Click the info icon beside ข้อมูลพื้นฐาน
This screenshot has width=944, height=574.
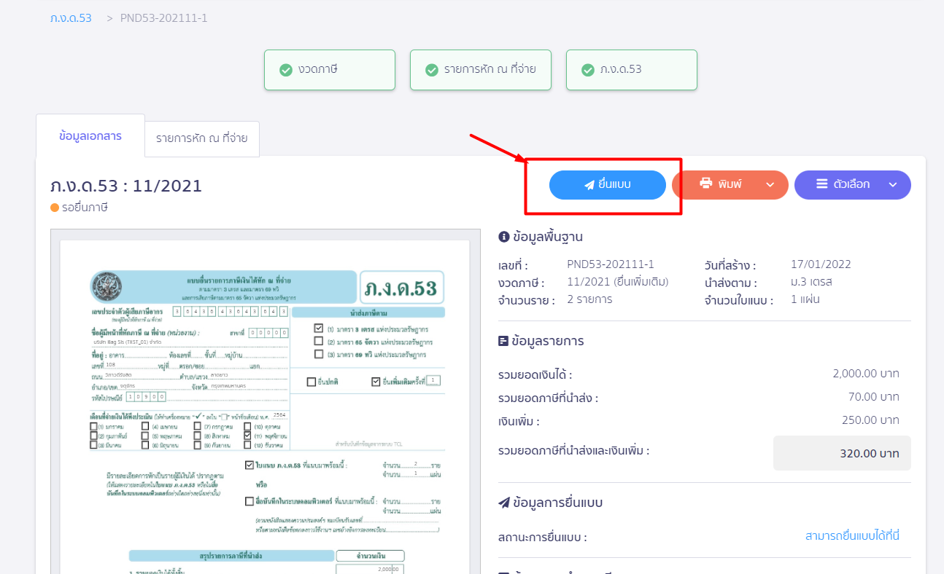(503, 237)
